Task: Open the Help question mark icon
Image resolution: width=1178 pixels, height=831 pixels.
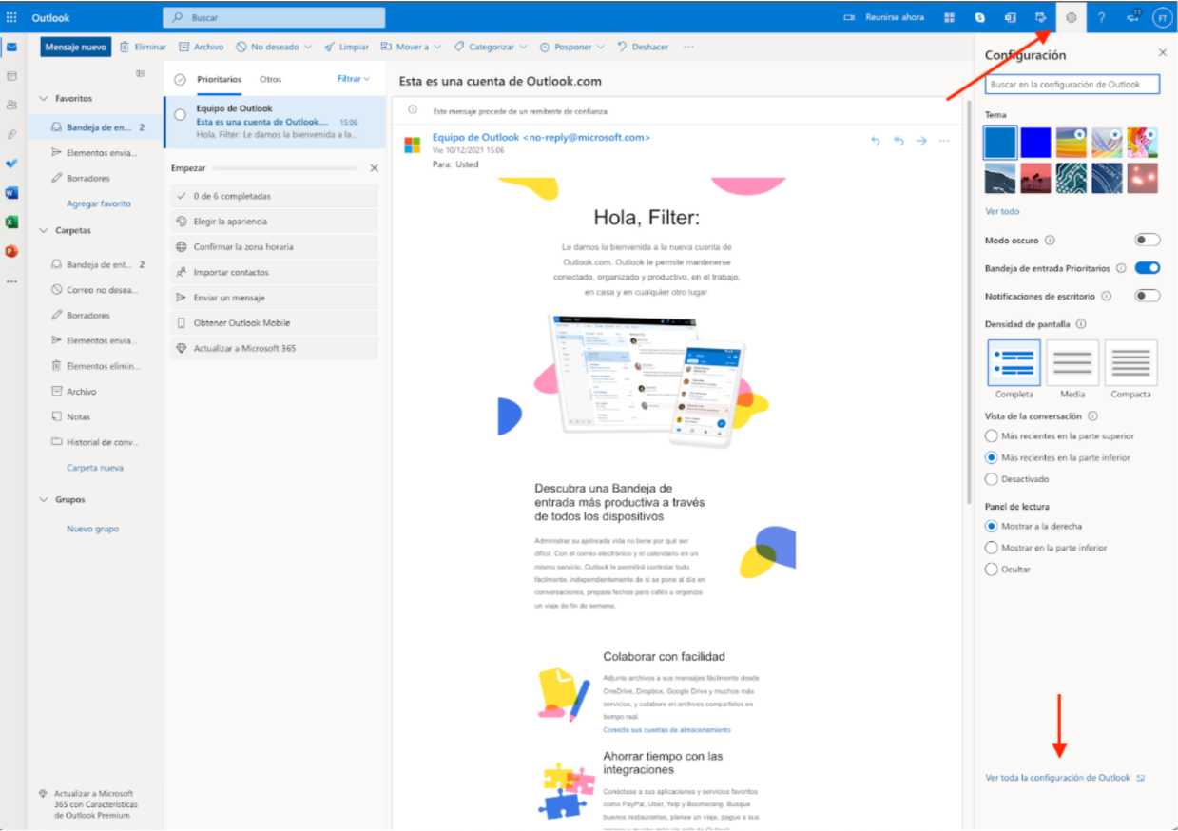Action: point(1101,17)
